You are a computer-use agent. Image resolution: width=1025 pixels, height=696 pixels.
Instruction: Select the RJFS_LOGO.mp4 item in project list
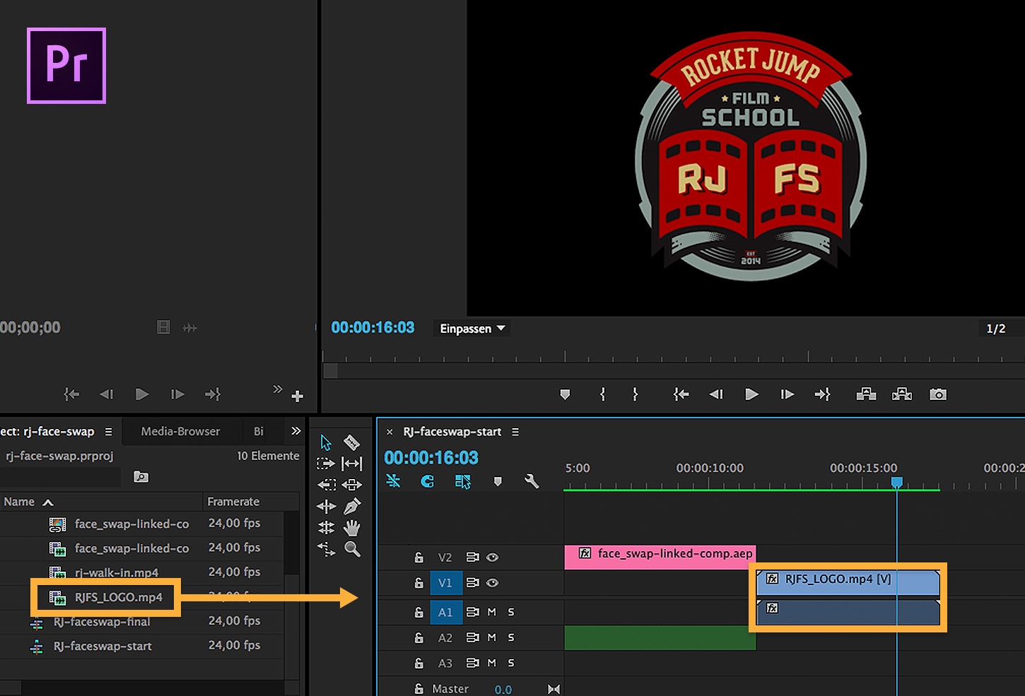118,597
